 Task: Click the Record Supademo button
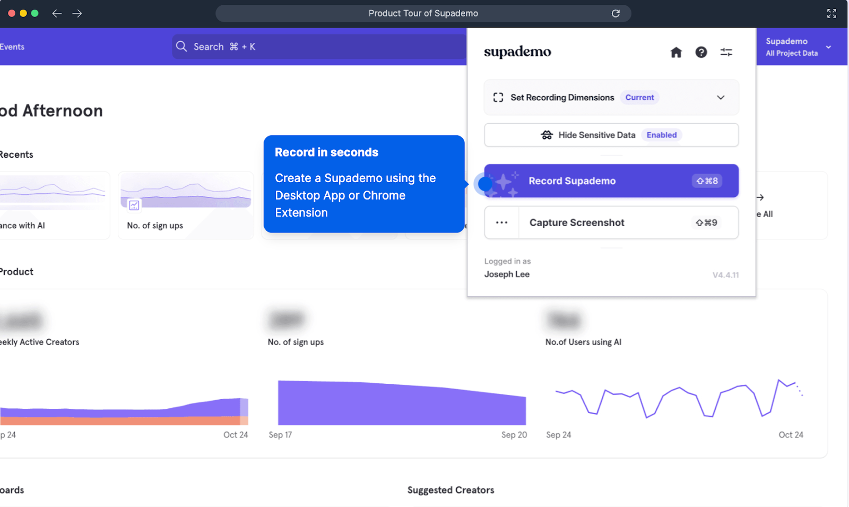point(611,181)
